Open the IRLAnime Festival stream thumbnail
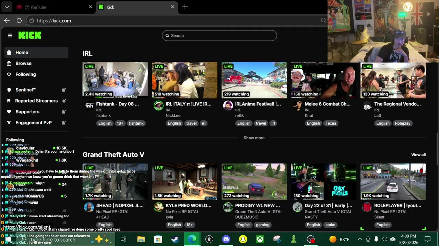Viewport: 439px width, 246px height. pos(254,80)
